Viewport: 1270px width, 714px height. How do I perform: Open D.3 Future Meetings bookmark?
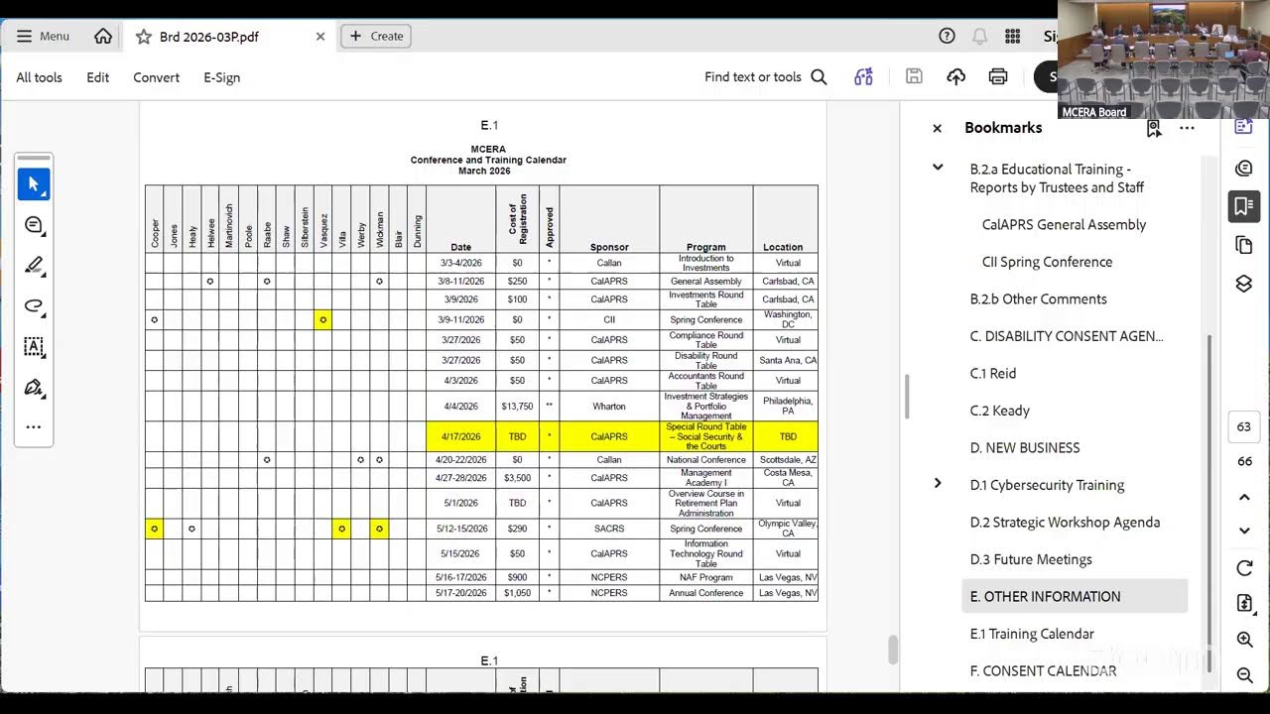coord(1031,559)
